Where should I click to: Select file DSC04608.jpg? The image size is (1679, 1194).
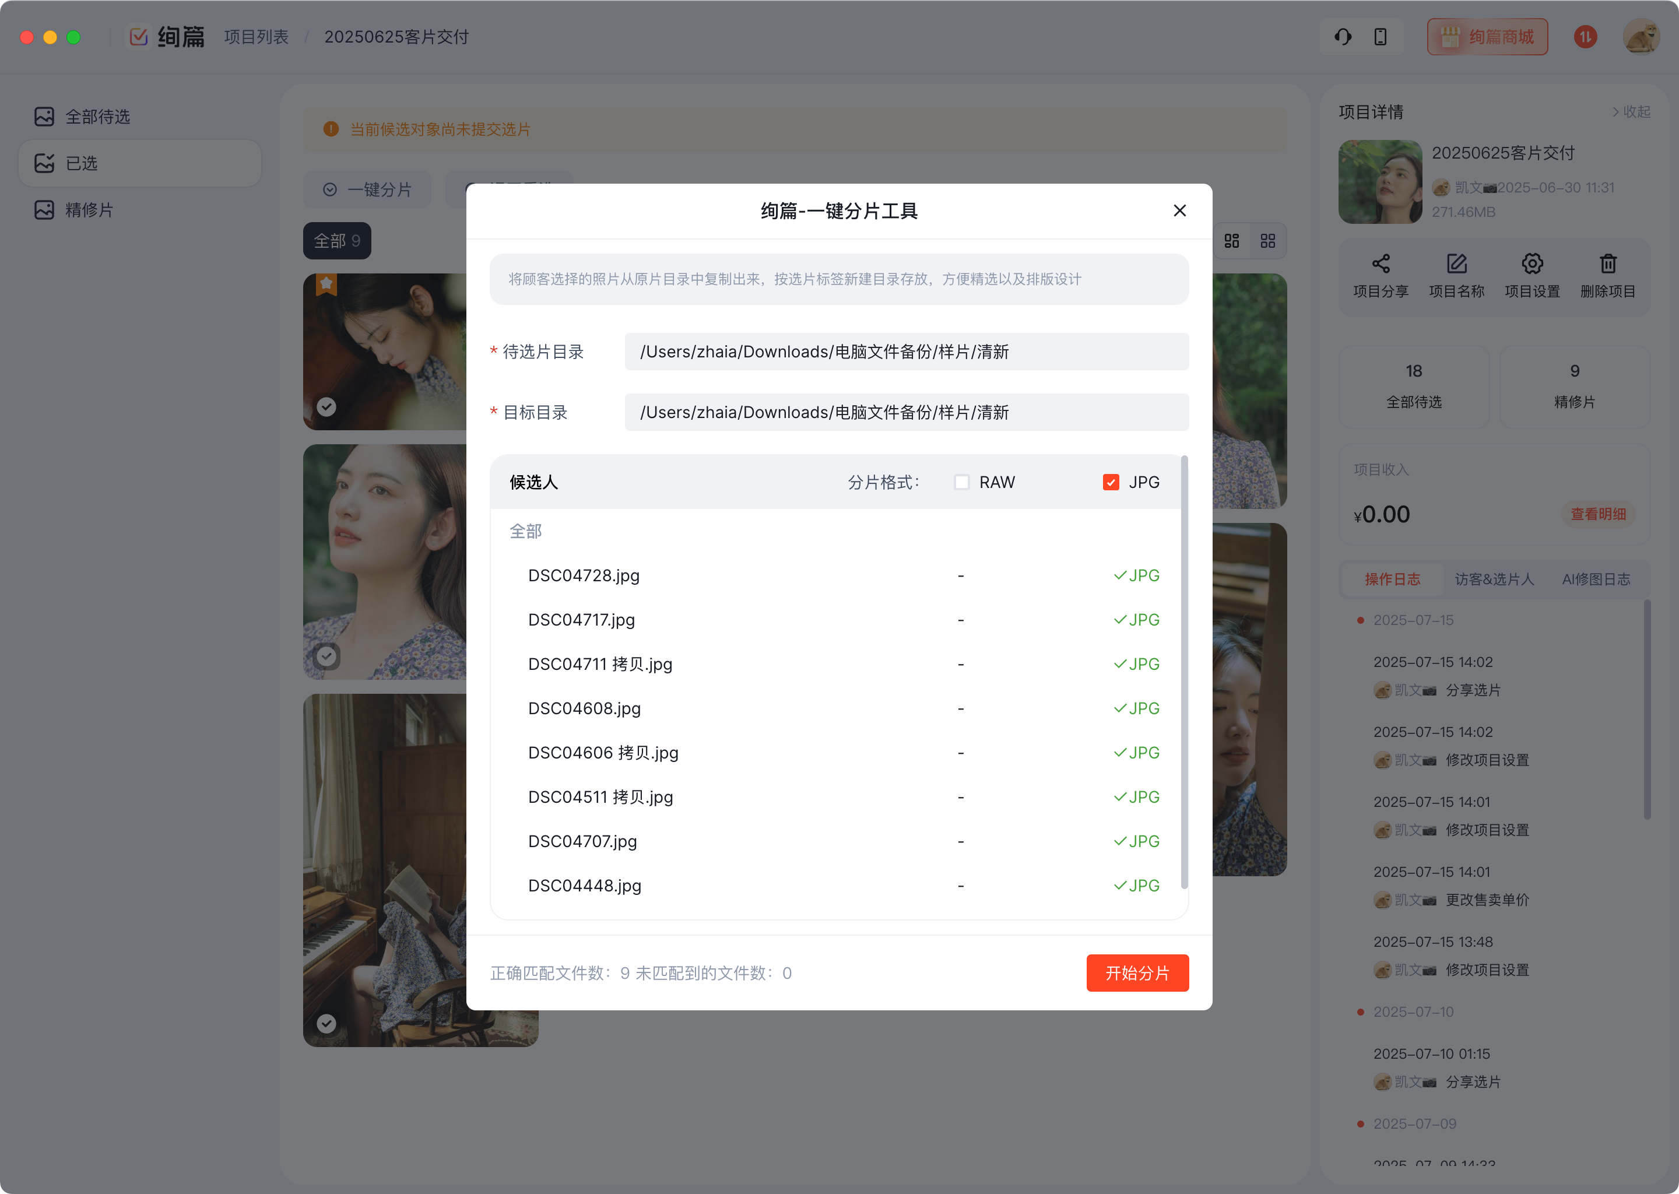pos(584,709)
